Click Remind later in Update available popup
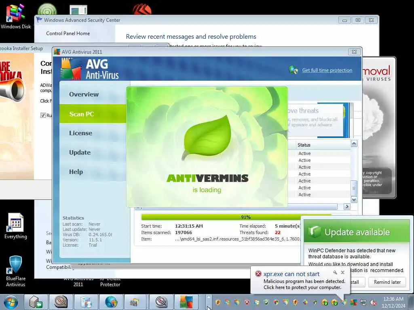The image size is (414, 310). click(x=387, y=282)
